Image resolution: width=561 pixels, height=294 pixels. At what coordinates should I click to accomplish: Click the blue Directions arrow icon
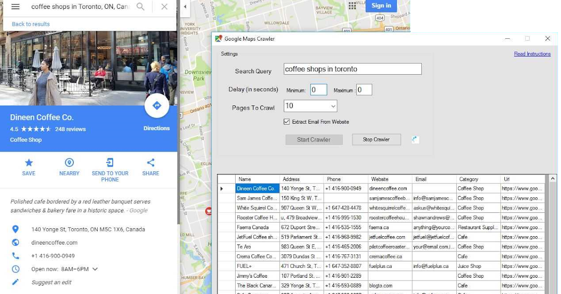pos(157,106)
